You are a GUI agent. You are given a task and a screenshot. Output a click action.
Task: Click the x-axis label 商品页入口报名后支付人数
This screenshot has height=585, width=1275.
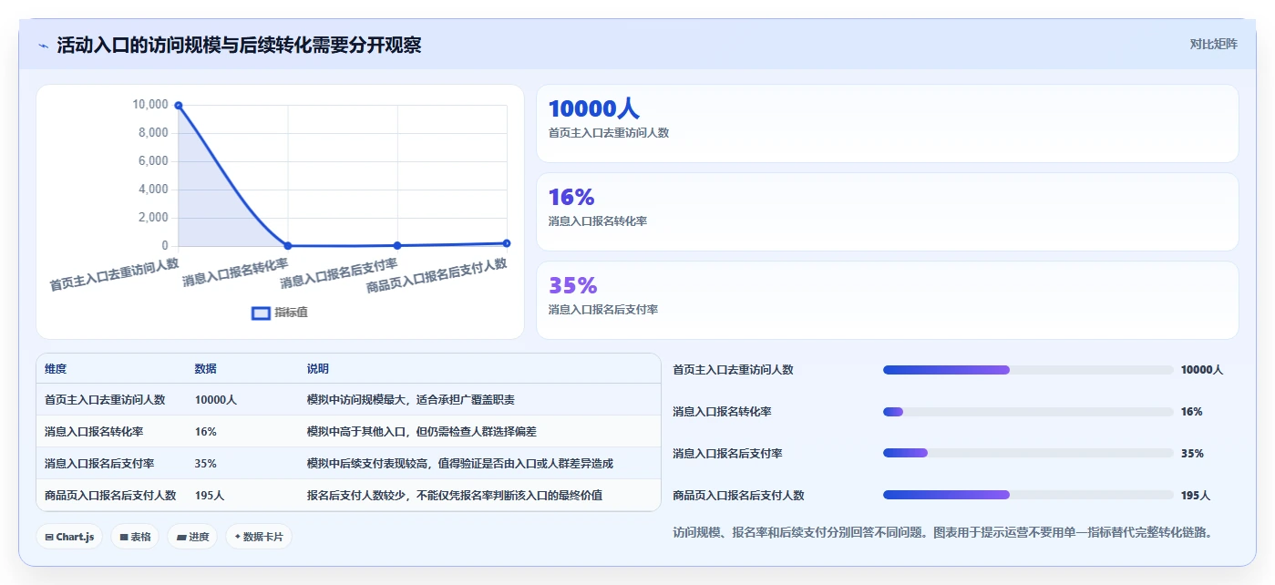(x=437, y=275)
